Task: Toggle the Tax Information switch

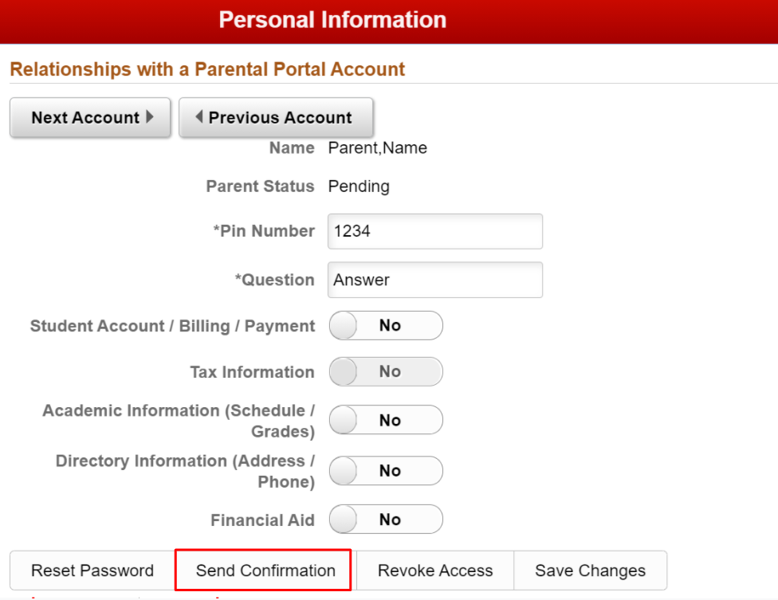Action: pyautogui.click(x=386, y=372)
